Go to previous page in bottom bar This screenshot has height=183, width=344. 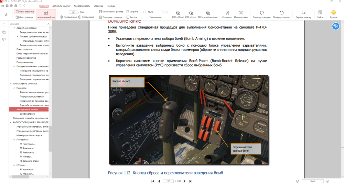click(159, 181)
